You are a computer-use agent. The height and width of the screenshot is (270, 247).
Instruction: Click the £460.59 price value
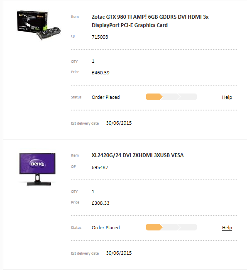pos(100,73)
